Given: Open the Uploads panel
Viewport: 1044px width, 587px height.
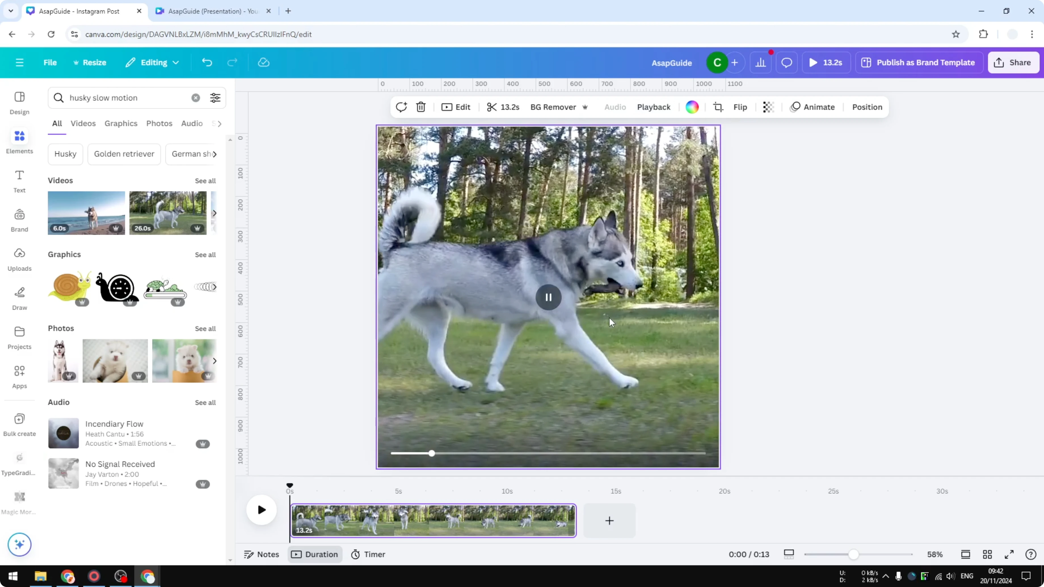Looking at the screenshot, I should [19, 258].
